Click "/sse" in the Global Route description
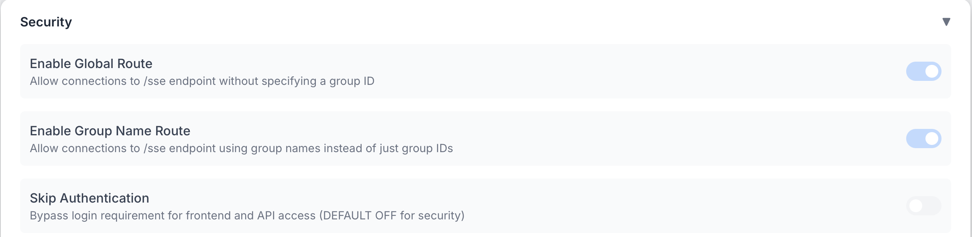The height and width of the screenshot is (237, 972). 155,81
